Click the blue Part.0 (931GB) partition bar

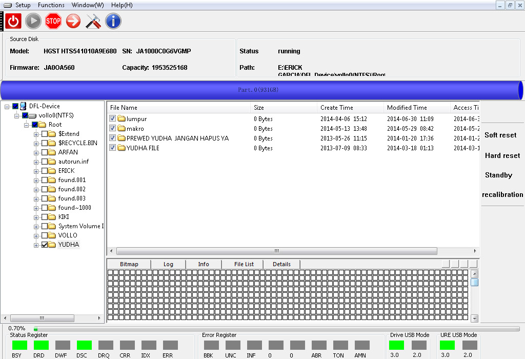[x=261, y=90]
